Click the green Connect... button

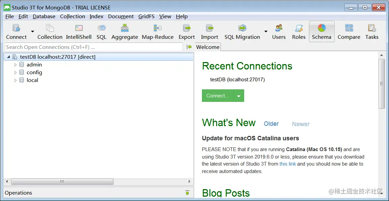(x=217, y=96)
